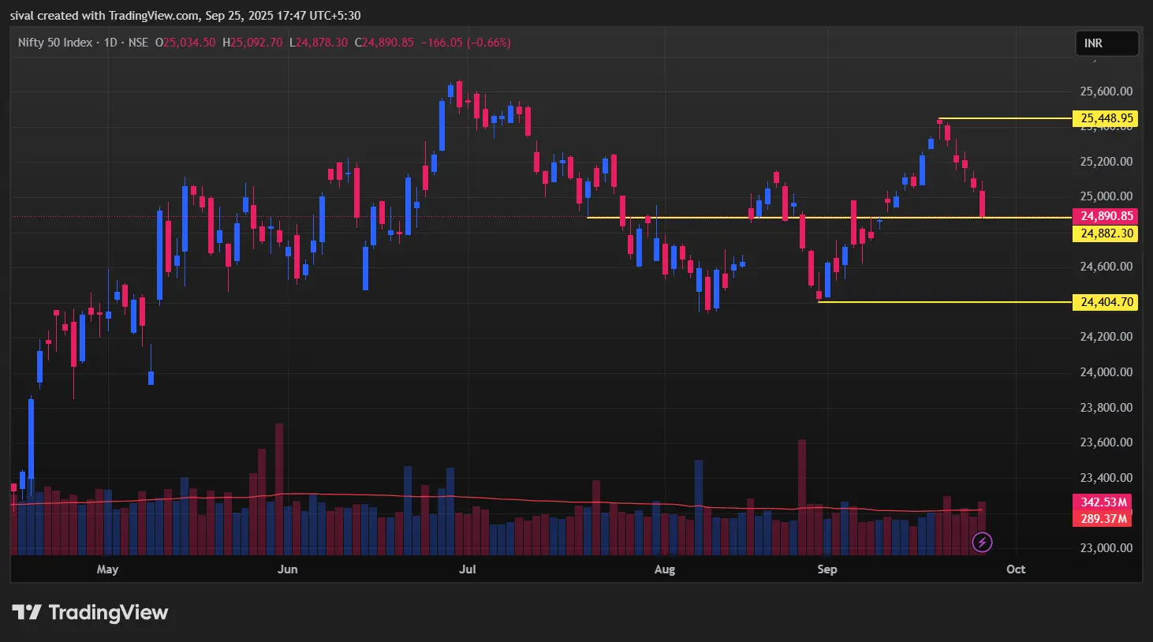Select the 25,448.95 yellow price label
The width and height of the screenshot is (1153, 642).
tap(1106, 118)
